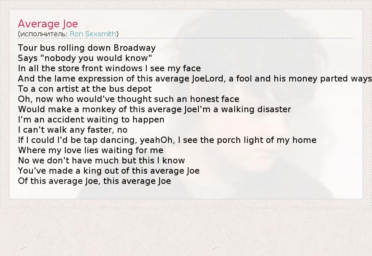The width and height of the screenshot is (372, 256).
Task: Click 'I'm an accident waiting to happen' line
Action: pos(91,119)
